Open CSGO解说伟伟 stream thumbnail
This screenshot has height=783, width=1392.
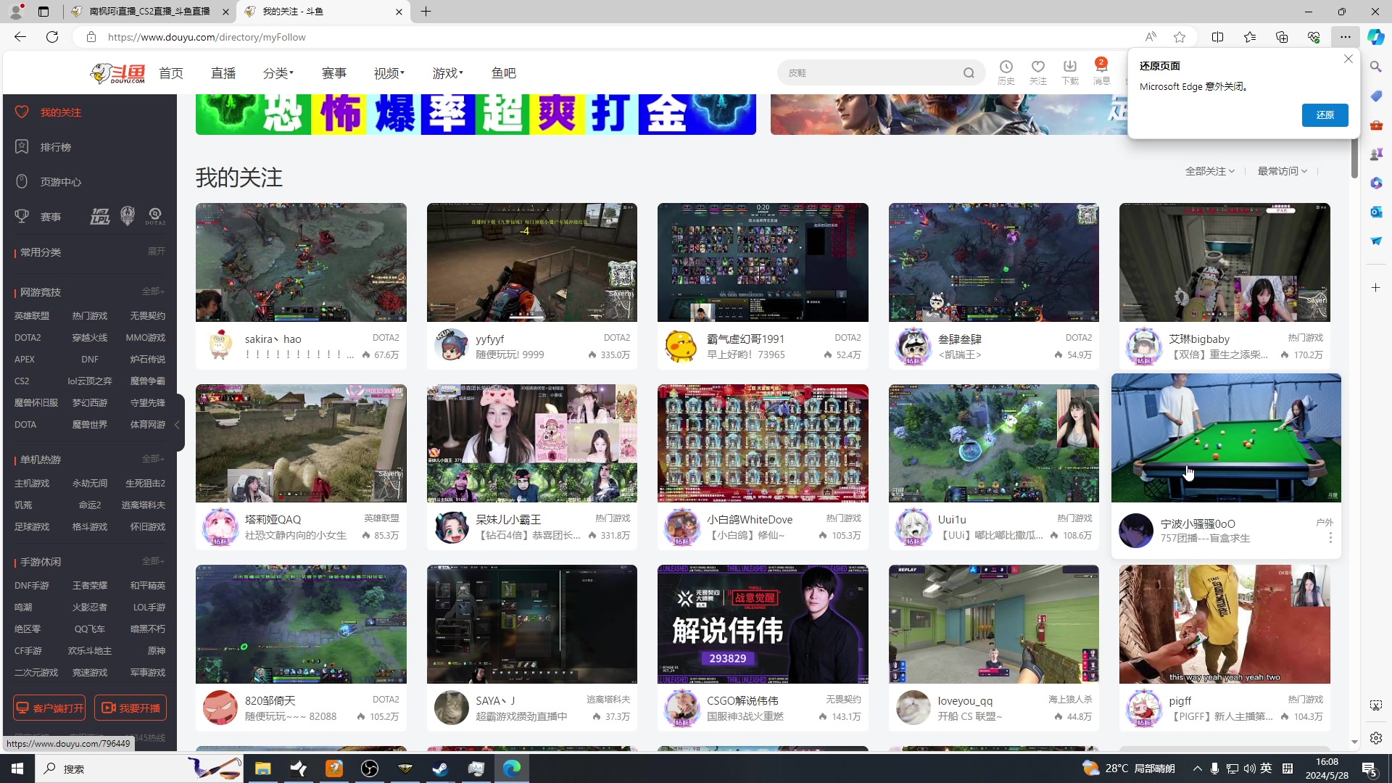point(763,624)
